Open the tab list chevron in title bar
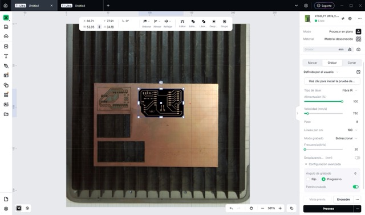 click(297, 6)
